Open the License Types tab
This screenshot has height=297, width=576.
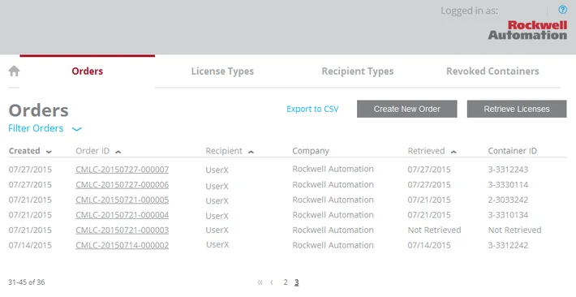coord(222,71)
